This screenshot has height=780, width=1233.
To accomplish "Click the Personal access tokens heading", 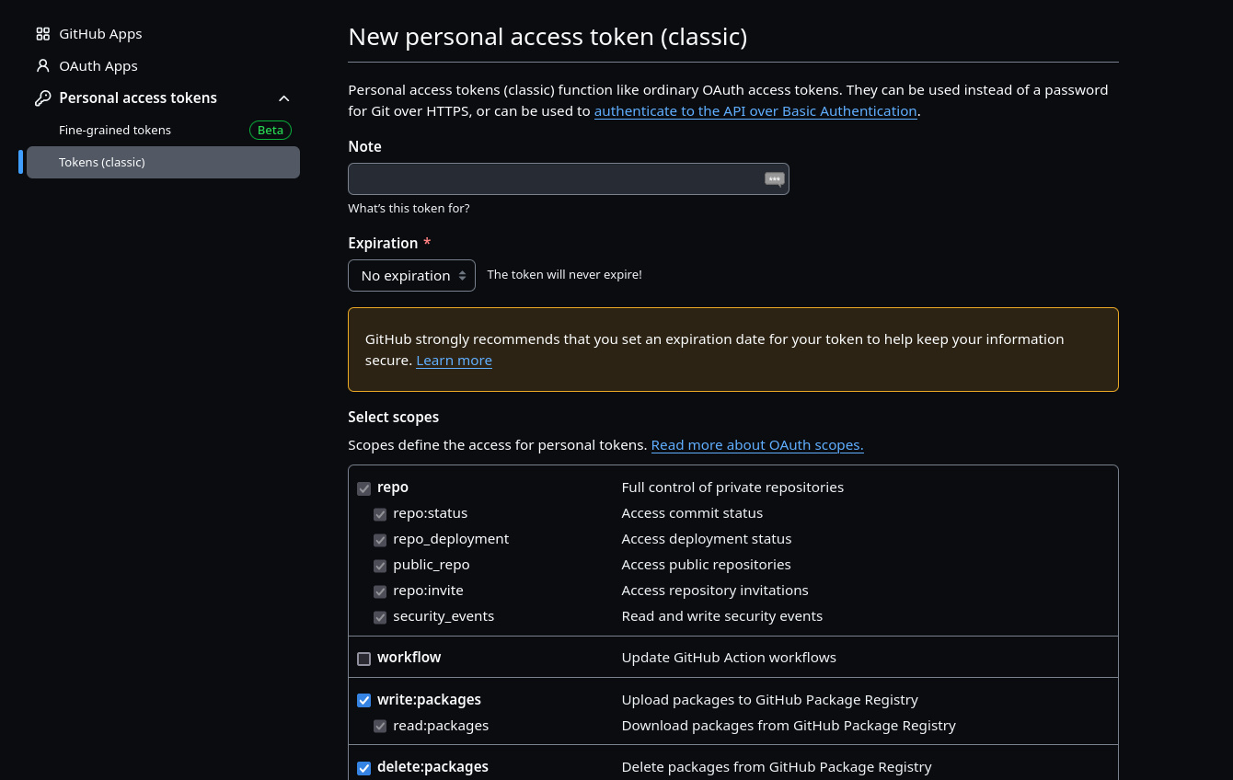I will click(x=138, y=98).
